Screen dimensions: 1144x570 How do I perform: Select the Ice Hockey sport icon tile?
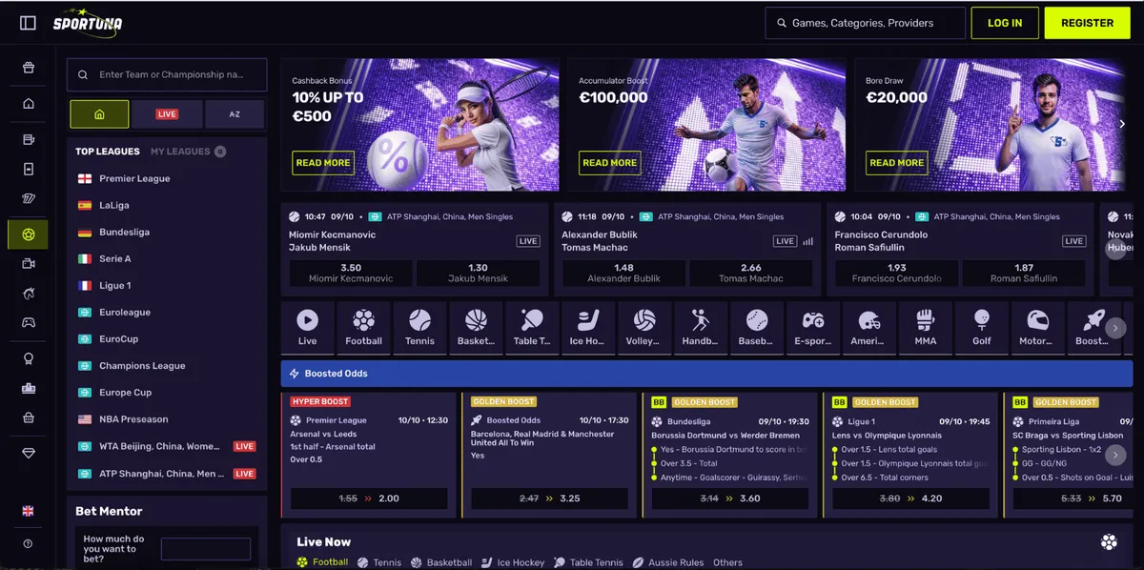(588, 328)
